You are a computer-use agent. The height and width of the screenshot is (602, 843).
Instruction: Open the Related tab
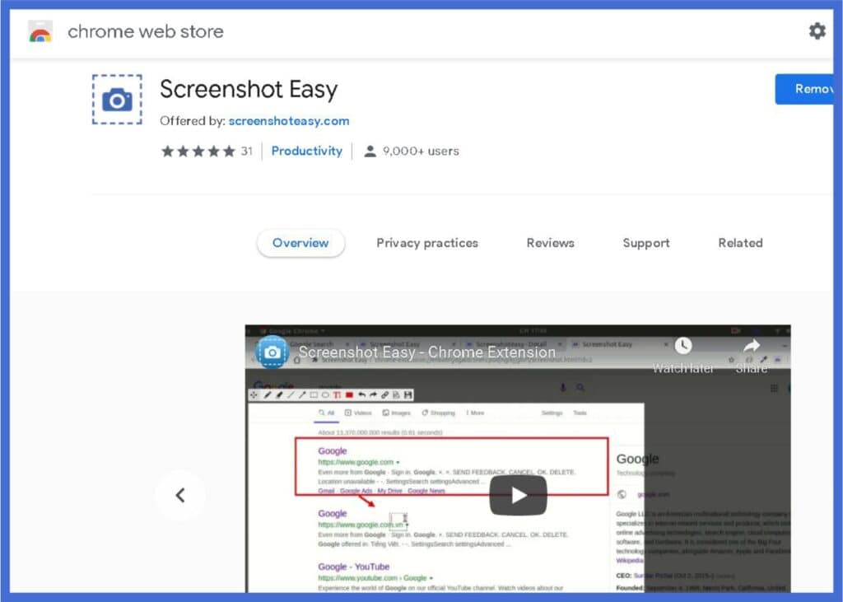click(740, 243)
